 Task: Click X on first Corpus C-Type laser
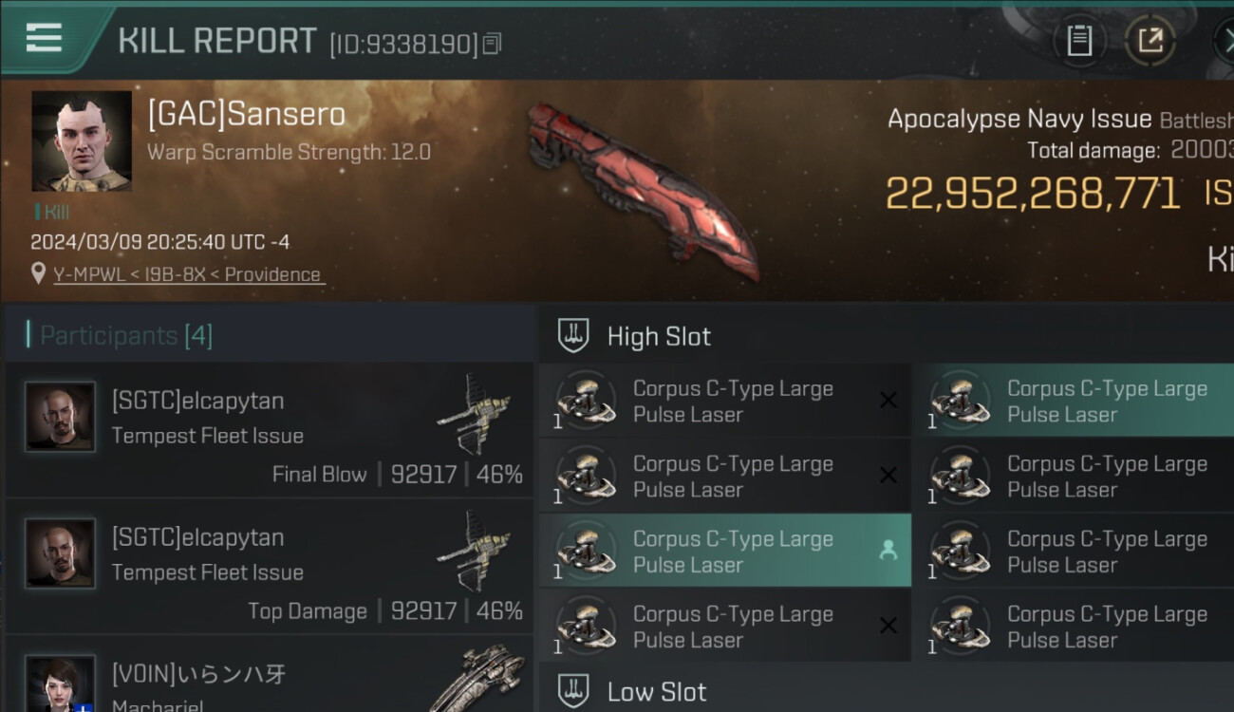pyautogui.click(x=888, y=401)
